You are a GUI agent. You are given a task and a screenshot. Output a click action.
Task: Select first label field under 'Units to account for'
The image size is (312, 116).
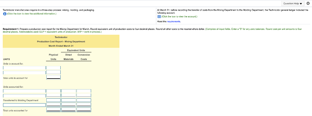click(24, 68)
